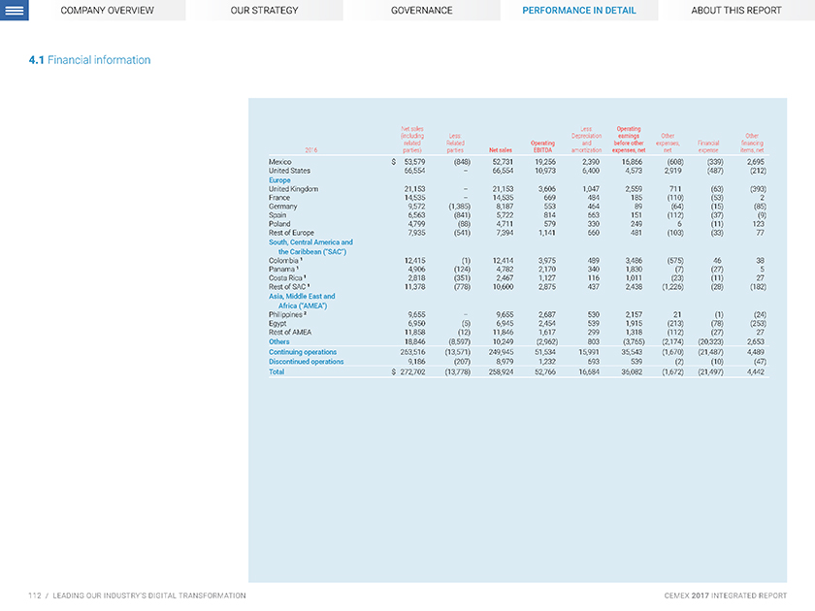
Task: Select the Mexico row label
Action: click(x=279, y=162)
